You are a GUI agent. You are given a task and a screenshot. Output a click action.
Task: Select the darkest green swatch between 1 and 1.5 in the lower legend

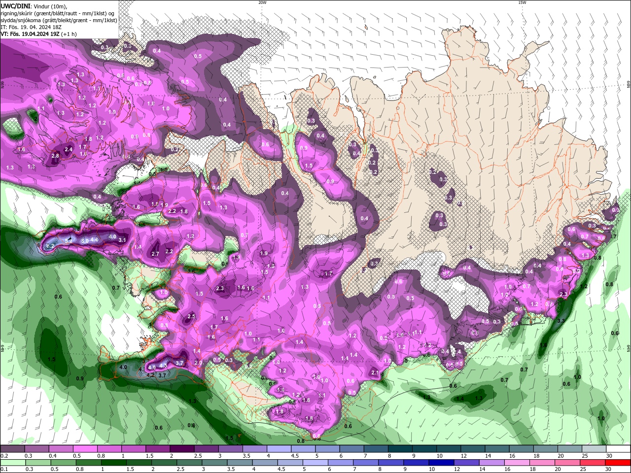113,463
